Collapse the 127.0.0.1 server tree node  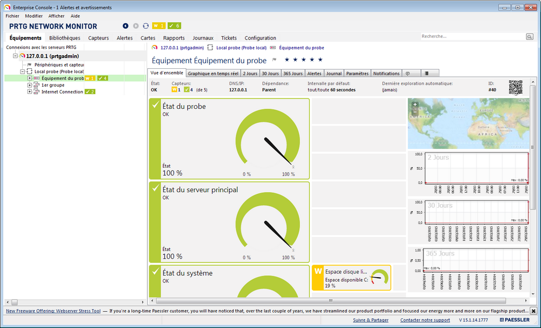click(x=16, y=56)
